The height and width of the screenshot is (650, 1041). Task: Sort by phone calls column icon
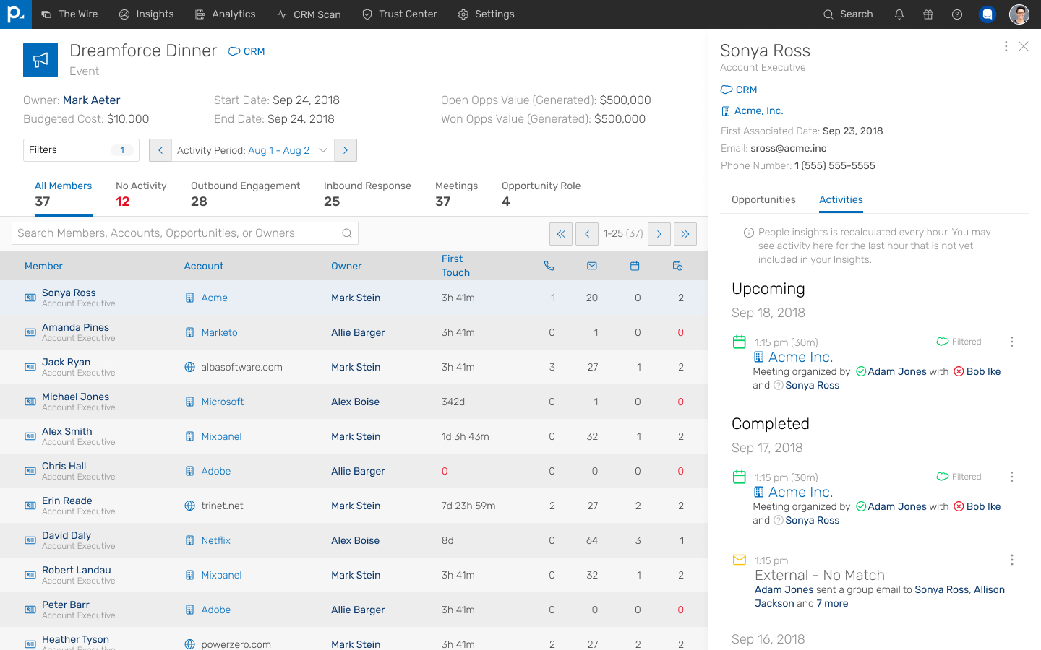click(x=549, y=266)
